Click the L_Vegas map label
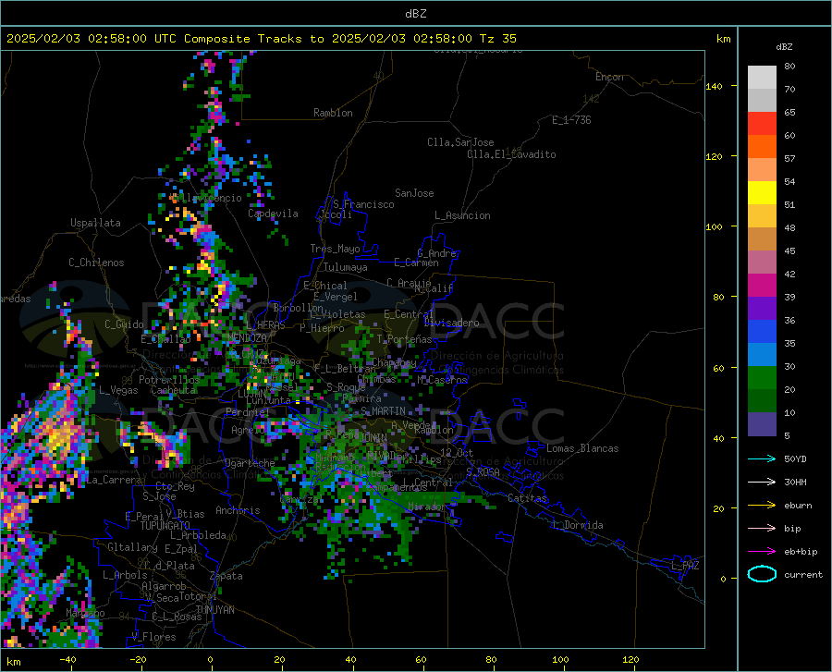This screenshot has width=832, height=672. (x=118, y=390)
